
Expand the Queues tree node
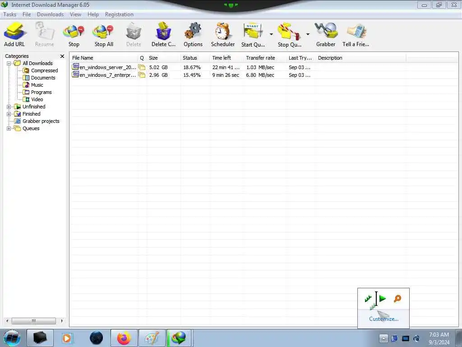coord(9,128)
